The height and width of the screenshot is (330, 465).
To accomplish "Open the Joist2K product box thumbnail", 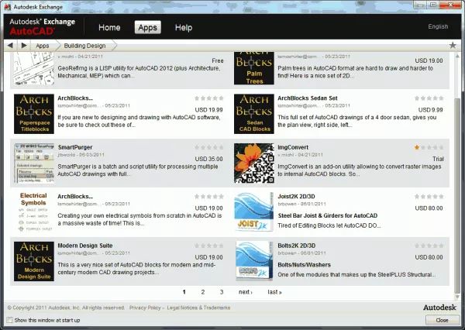I will tap(254, 212).
